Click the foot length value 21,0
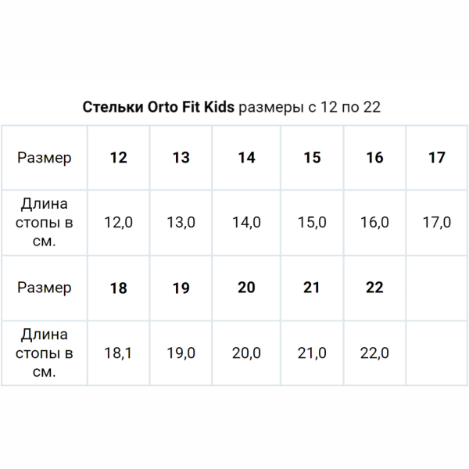The height and width of the screenshot is (469, 469). point(312,353)
